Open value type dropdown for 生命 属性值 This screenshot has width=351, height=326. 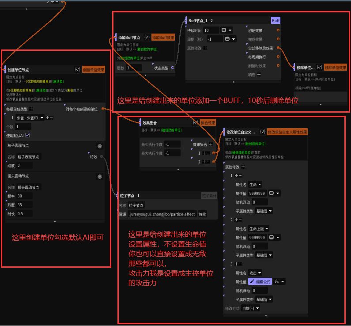(x=274, y=193)
